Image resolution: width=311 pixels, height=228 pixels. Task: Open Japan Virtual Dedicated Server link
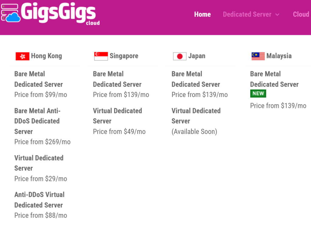(196, 116)
